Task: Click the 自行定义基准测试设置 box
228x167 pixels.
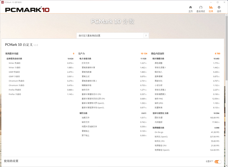Action: point(113,36)
